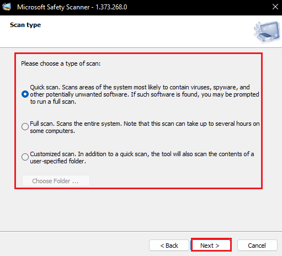Click the 'Scan type' heading
This screenshot has height=256, width=282.
25,25
